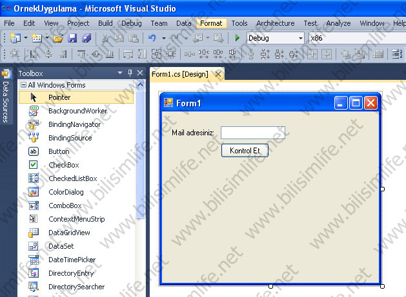Click the Center Horizontally layout icon
The height and width of the screenshot is (297, 406).
click(312, 54)
